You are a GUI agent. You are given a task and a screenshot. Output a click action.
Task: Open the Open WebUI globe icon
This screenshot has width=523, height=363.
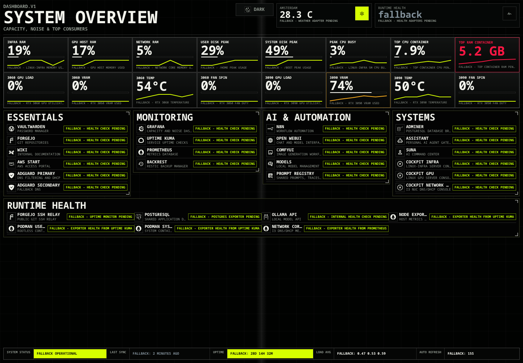(270, 140)
